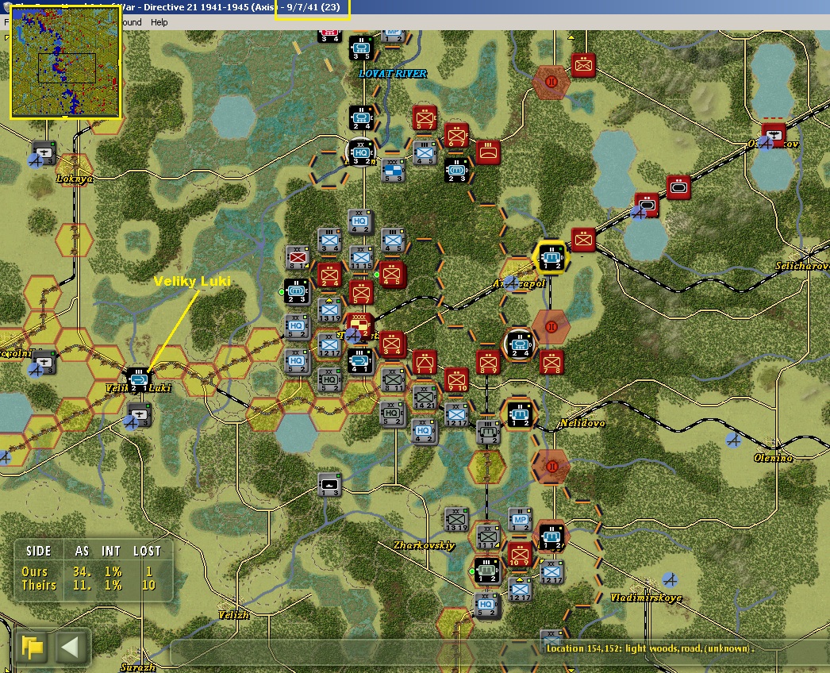This screenshot has height=673, width=830.
Task: Select the red Soviet counter on Ostashkov
Action: tap(774, 136)
